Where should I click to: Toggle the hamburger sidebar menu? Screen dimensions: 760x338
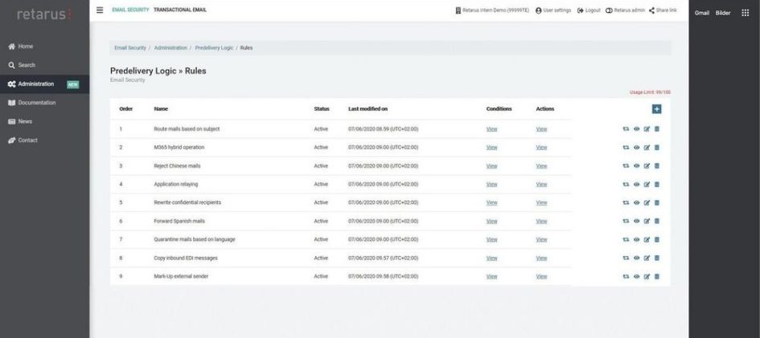[100, 10]
